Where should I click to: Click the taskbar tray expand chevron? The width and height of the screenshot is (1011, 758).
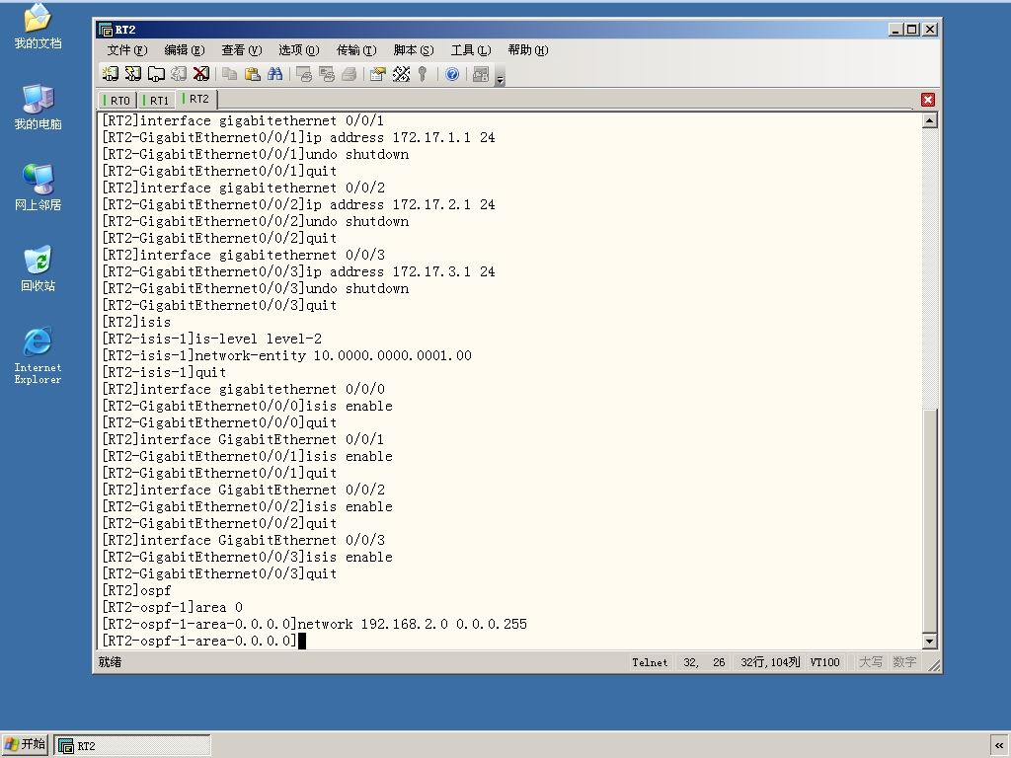[999, 746]
